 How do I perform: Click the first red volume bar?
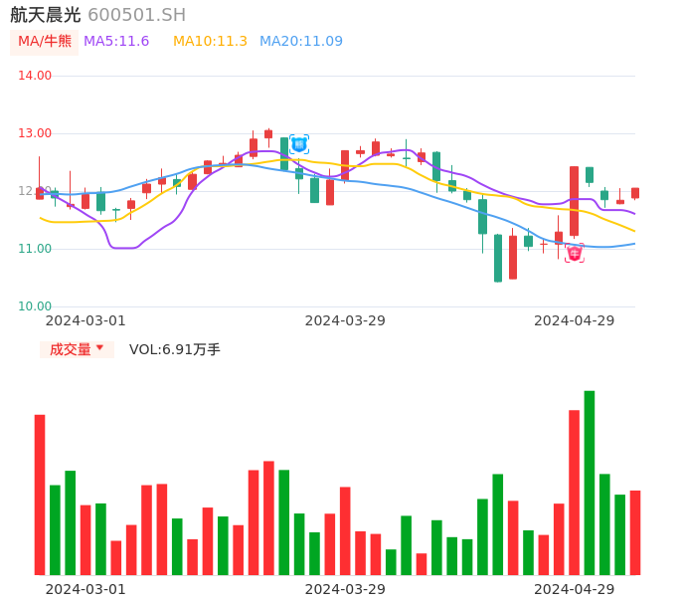point(40,495)
